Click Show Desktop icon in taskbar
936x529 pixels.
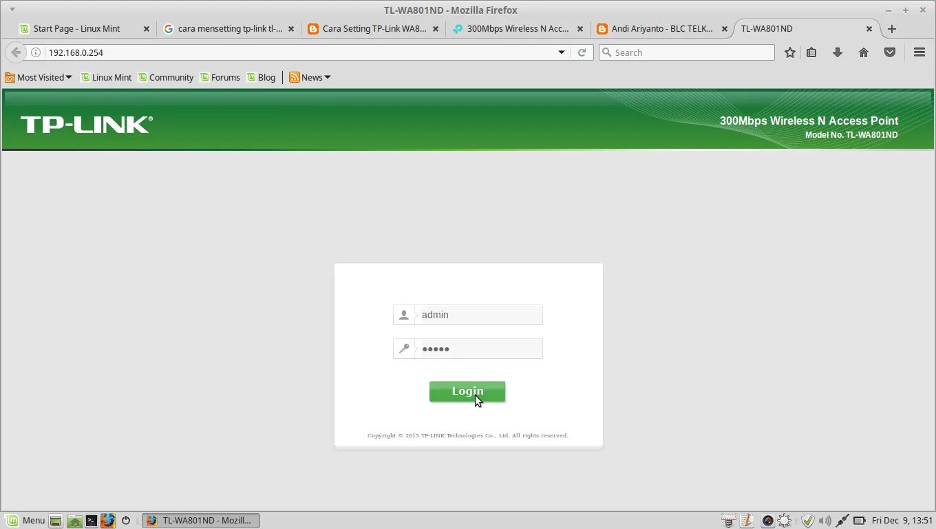(56, 521)
